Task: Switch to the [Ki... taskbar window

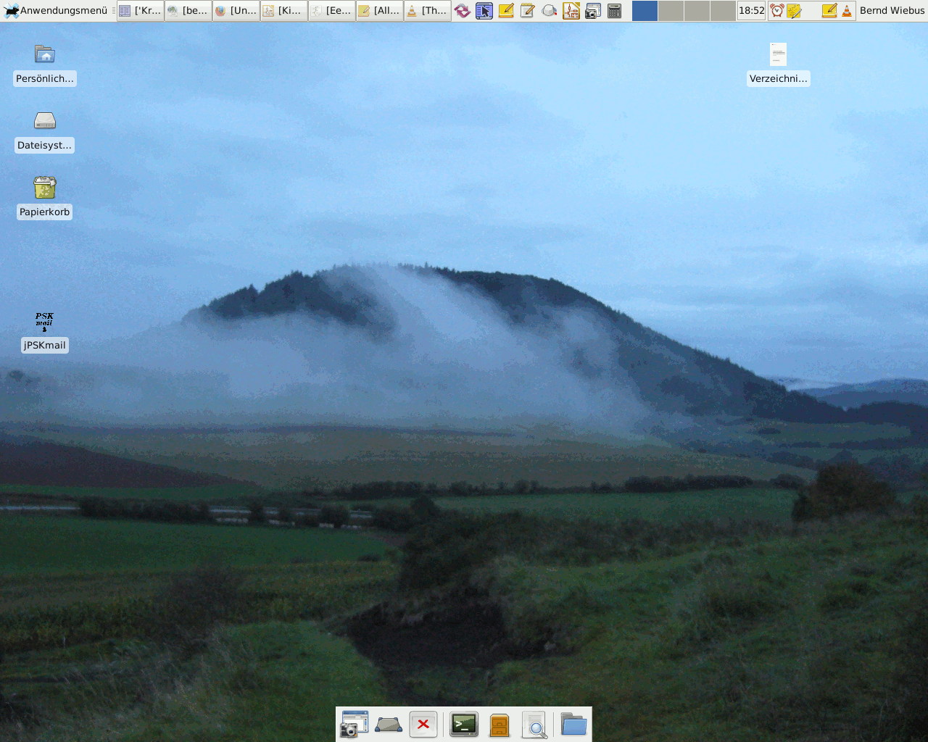Action: tap(284, 10)
